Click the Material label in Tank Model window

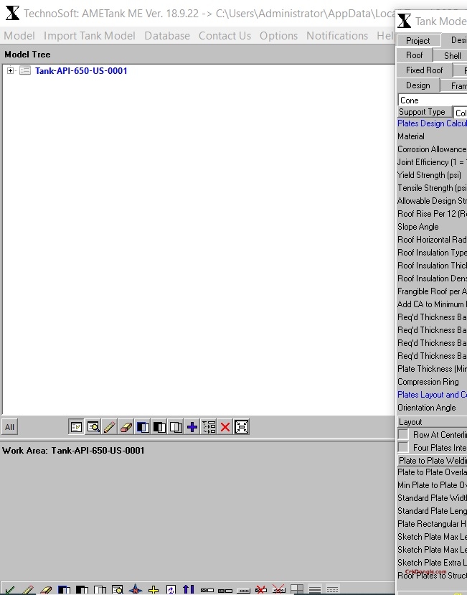pos(411,136)
